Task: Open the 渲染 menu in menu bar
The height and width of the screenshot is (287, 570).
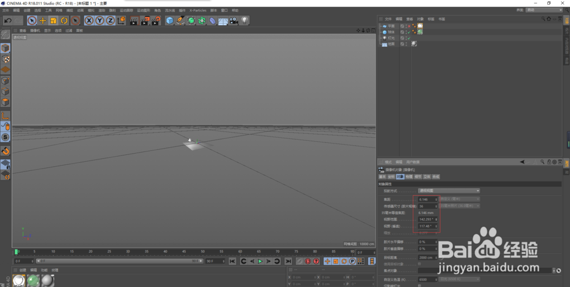Action: click(102, 11)
